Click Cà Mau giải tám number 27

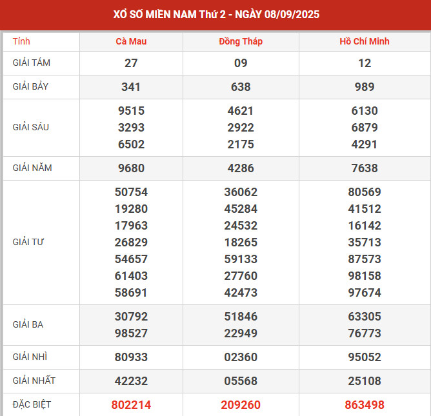coord(131,63)
